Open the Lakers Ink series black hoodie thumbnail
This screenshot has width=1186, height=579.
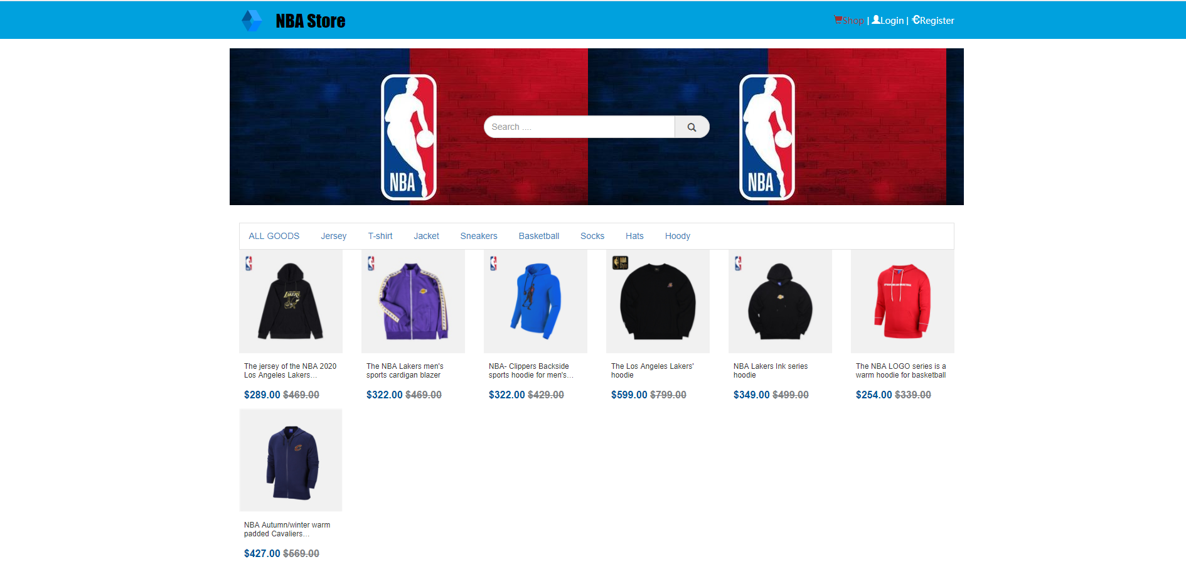point(780,301)
